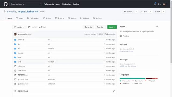This screenshot has width=172, height=97.
Task: Go to Marketplace in top navigation
Action: [x=67, y=4]
